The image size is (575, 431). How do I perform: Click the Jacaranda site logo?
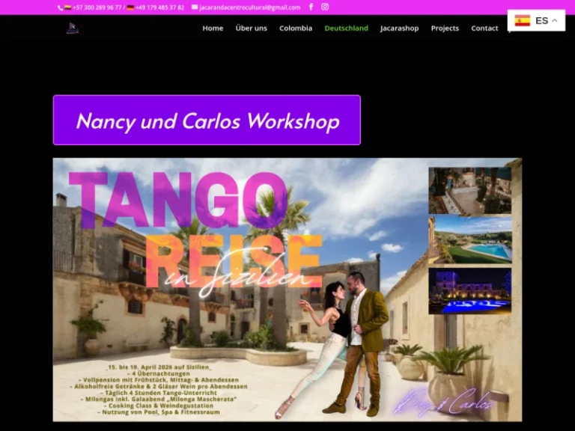tap(72, 28)
